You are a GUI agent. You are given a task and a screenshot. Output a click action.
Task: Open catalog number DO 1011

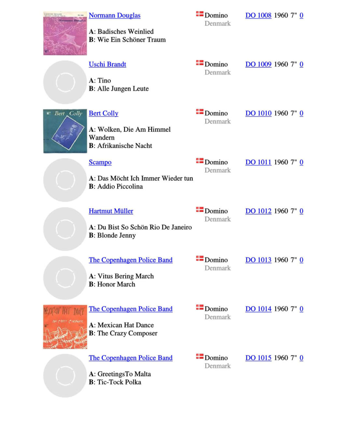pyautogui.click(x=258, y=162)
